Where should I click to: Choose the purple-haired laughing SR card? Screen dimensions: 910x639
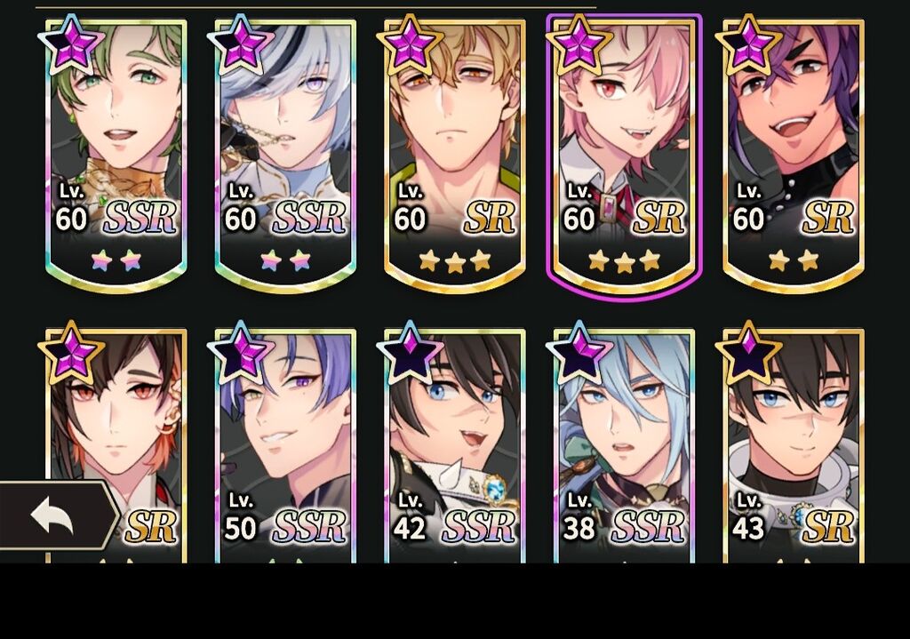click(794, 155)
